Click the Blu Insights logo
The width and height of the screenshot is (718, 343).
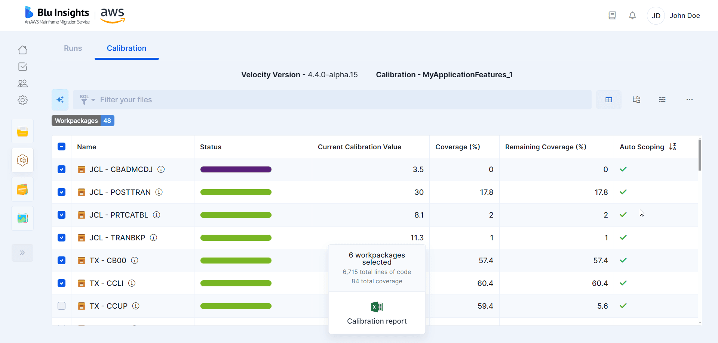[57, 15]
